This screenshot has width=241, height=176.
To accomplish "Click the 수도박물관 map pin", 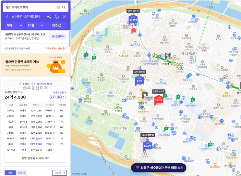I will point(126,156).
